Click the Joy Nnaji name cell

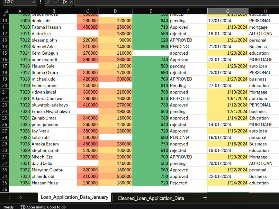54,131
